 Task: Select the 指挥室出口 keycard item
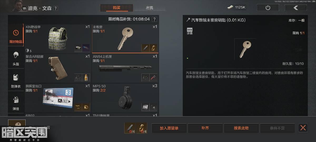[58, 98]
